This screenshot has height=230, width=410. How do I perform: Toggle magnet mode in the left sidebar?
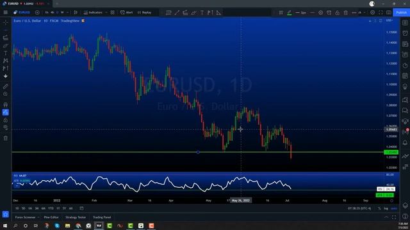coord(6,105)
